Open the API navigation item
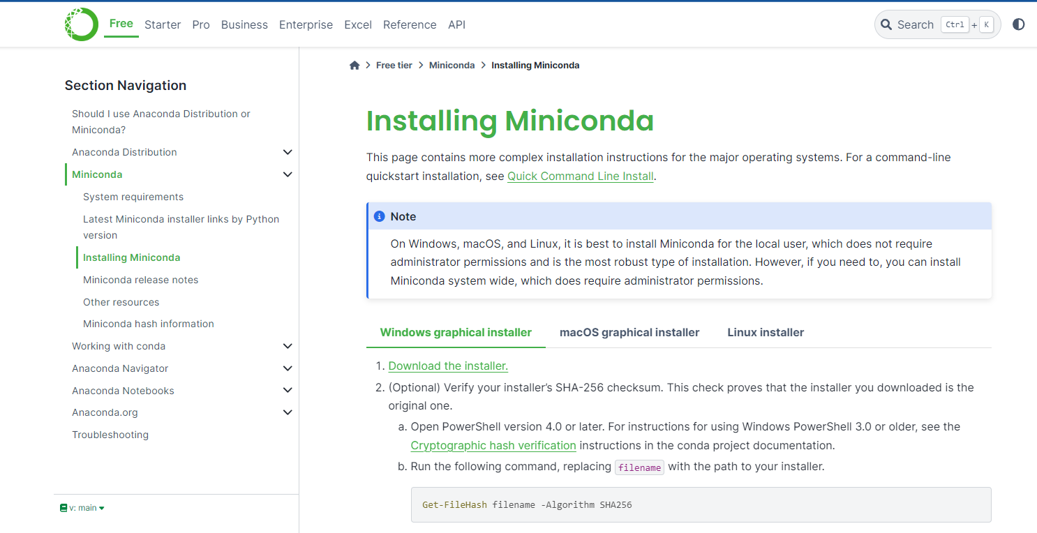 (x=457, y=24)
